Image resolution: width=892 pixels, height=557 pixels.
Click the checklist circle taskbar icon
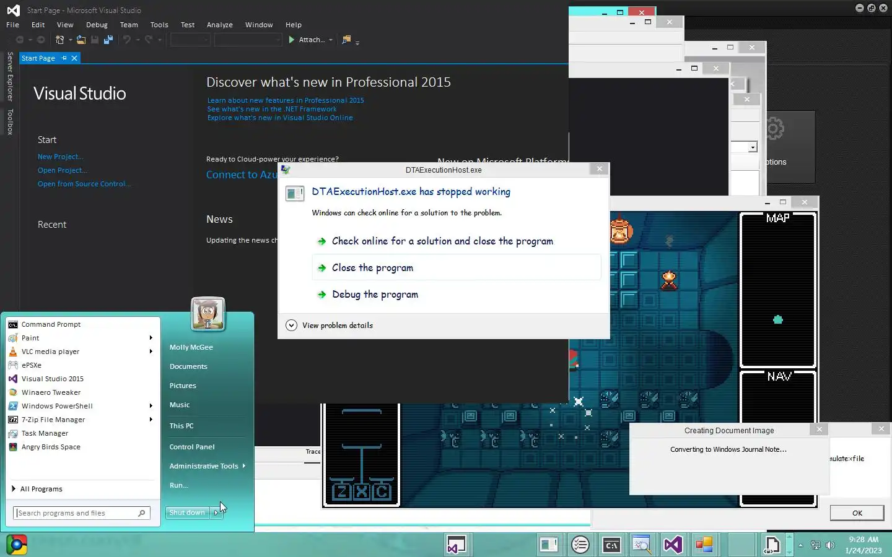click(x=580, y=545)
